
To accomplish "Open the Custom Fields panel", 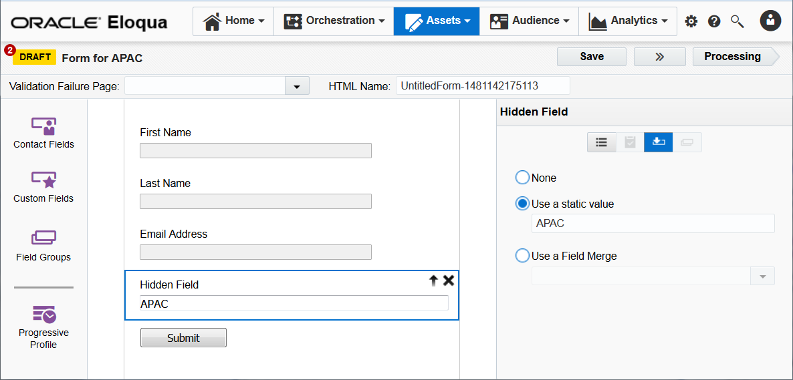I will (43, 186).
